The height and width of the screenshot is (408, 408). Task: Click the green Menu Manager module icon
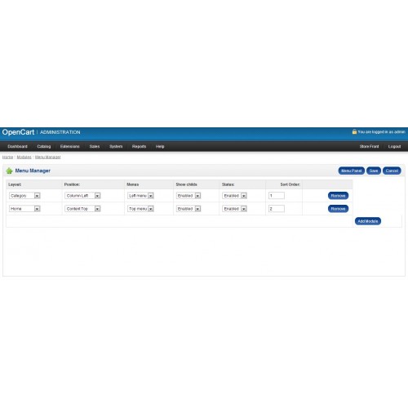(x=9, y=171)
